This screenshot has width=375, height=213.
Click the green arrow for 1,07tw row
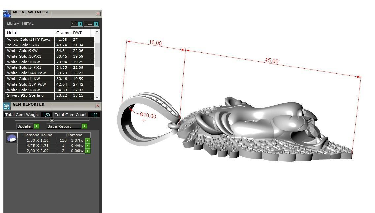(x=88, y=140)
